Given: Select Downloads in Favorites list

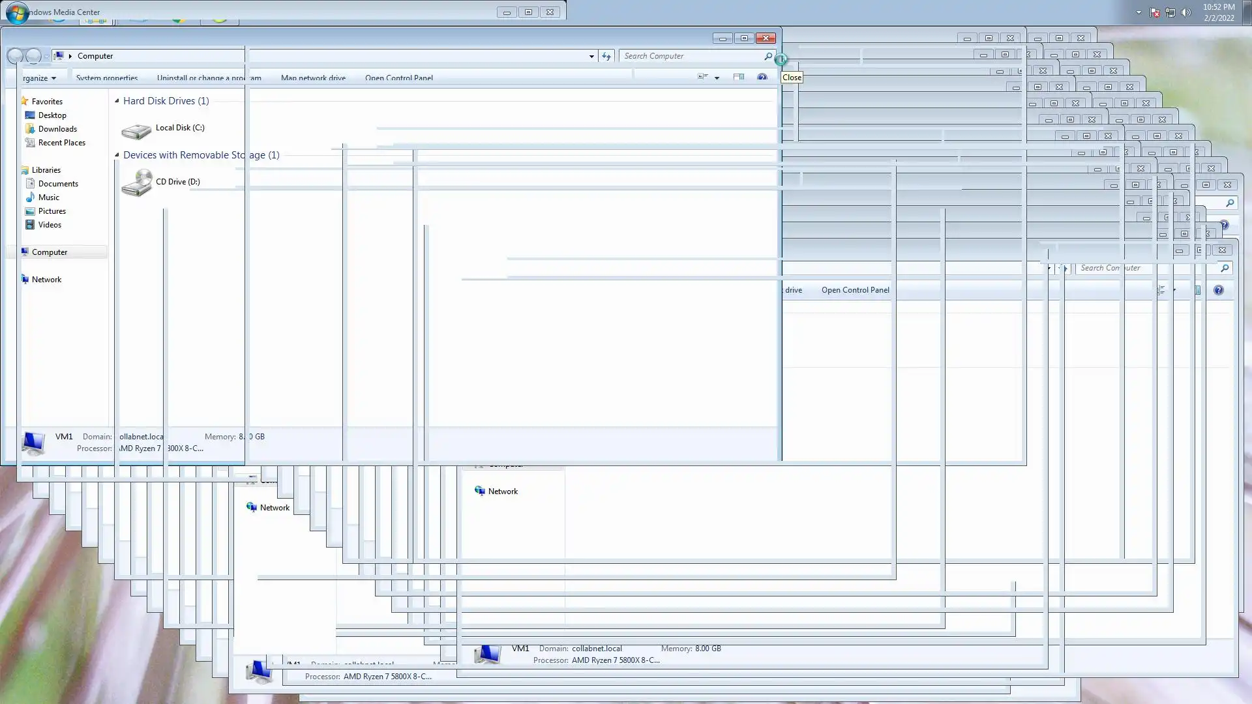Looking at the screenshot, I should (x=57, y=129).
